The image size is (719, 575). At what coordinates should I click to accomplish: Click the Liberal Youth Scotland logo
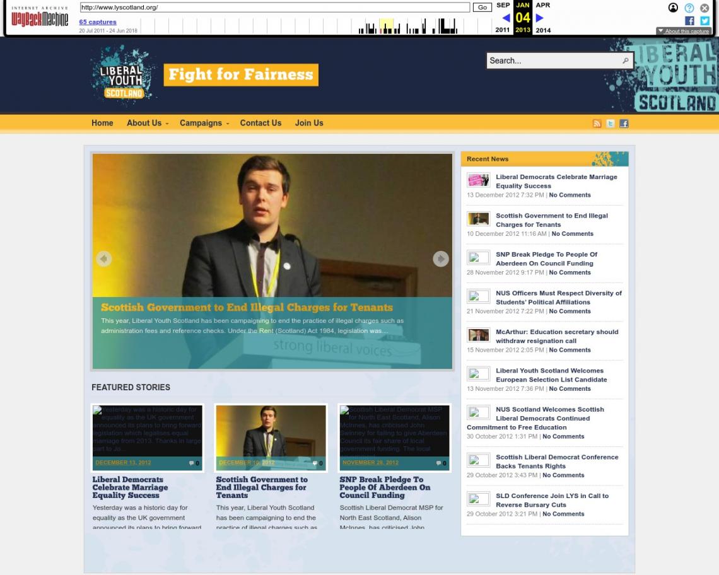pyautogui.click(x=122, y=75)
